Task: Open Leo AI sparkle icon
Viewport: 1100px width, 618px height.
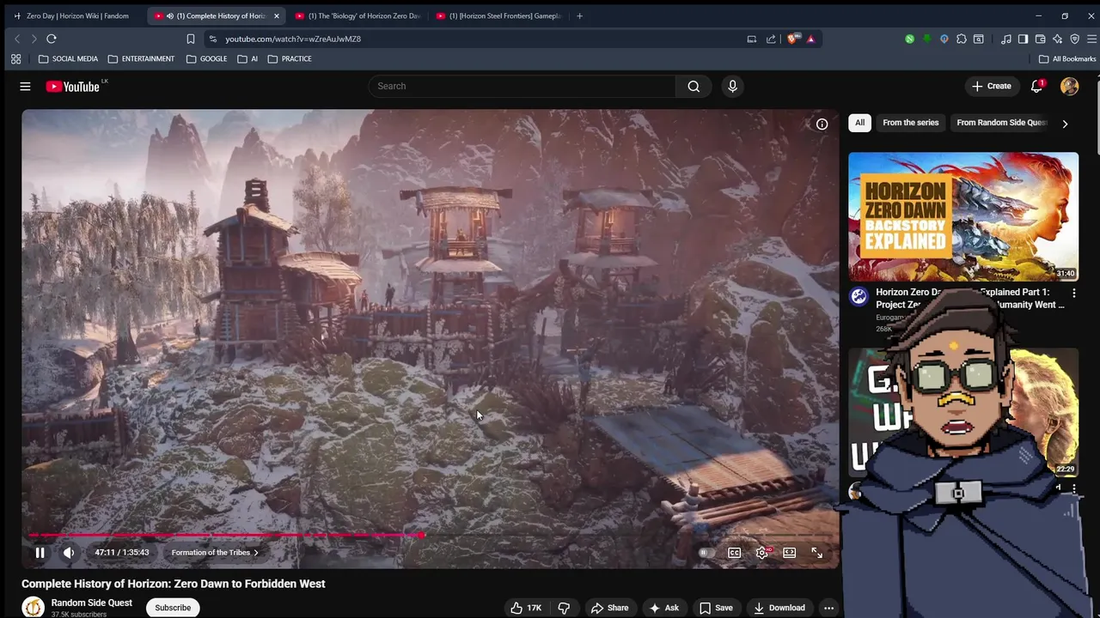Action: point(1057,39)
